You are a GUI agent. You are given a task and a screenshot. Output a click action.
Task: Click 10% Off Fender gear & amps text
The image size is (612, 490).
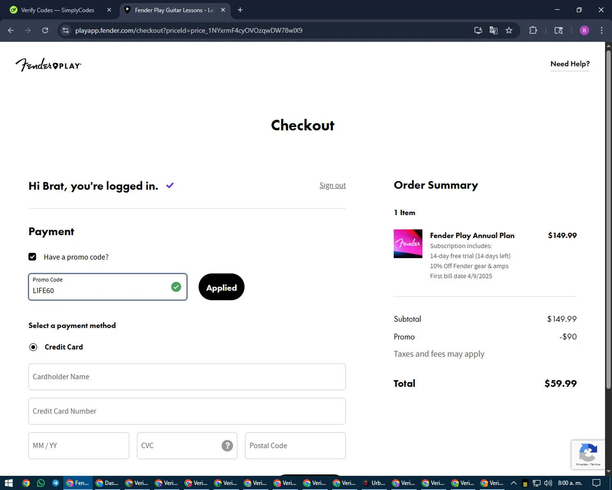(469, 266)
